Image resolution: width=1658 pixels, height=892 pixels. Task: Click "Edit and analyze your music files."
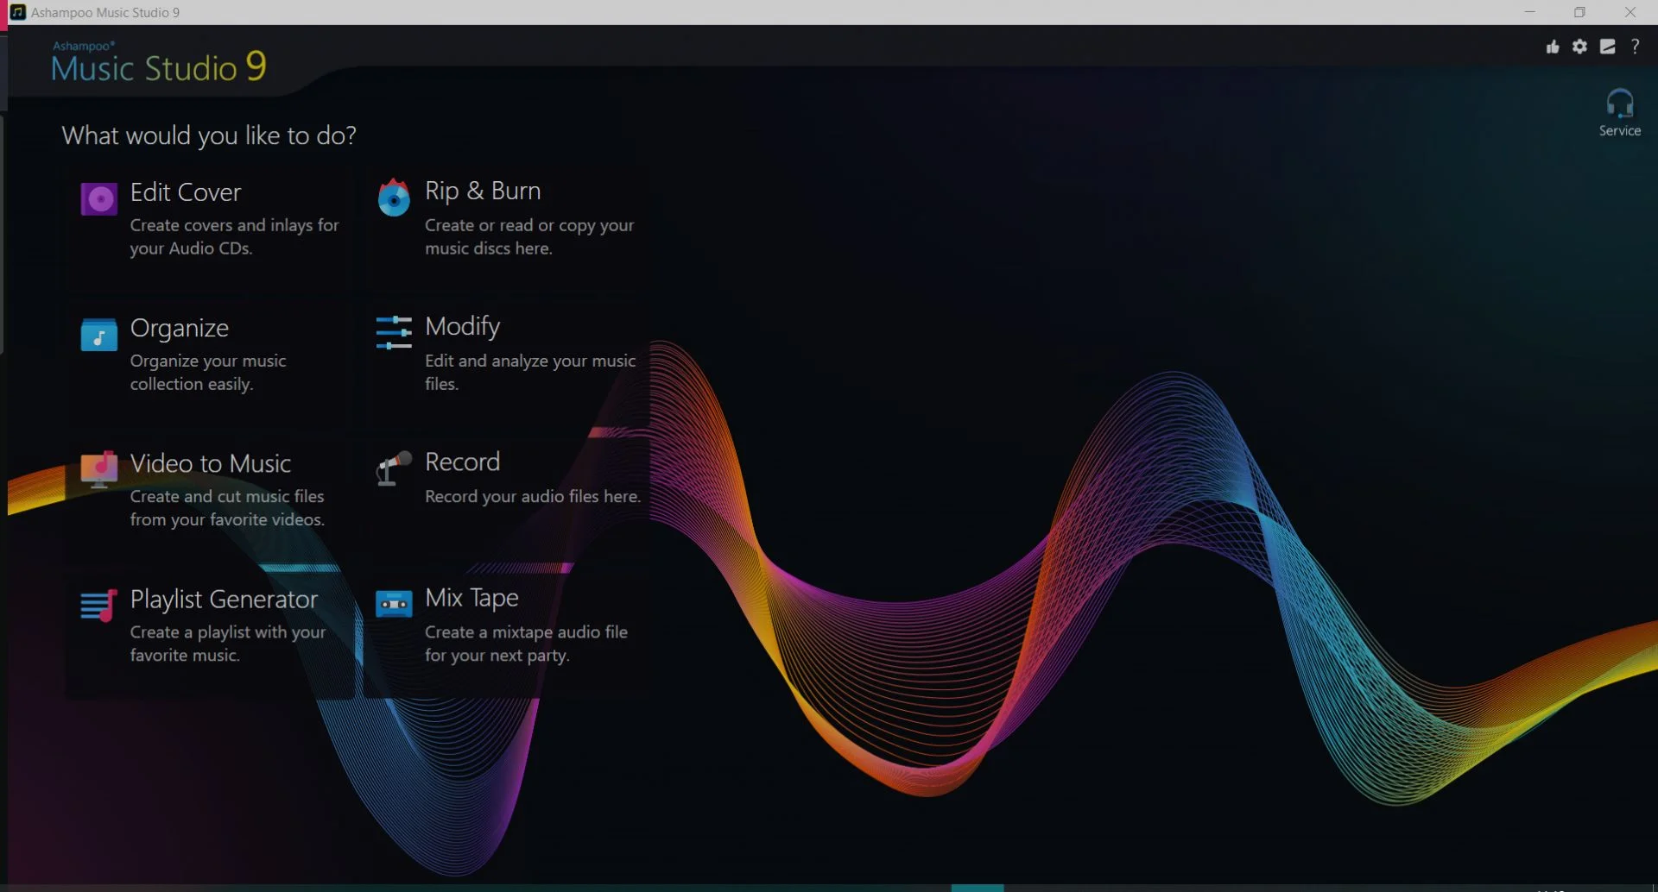click(530, 372)
